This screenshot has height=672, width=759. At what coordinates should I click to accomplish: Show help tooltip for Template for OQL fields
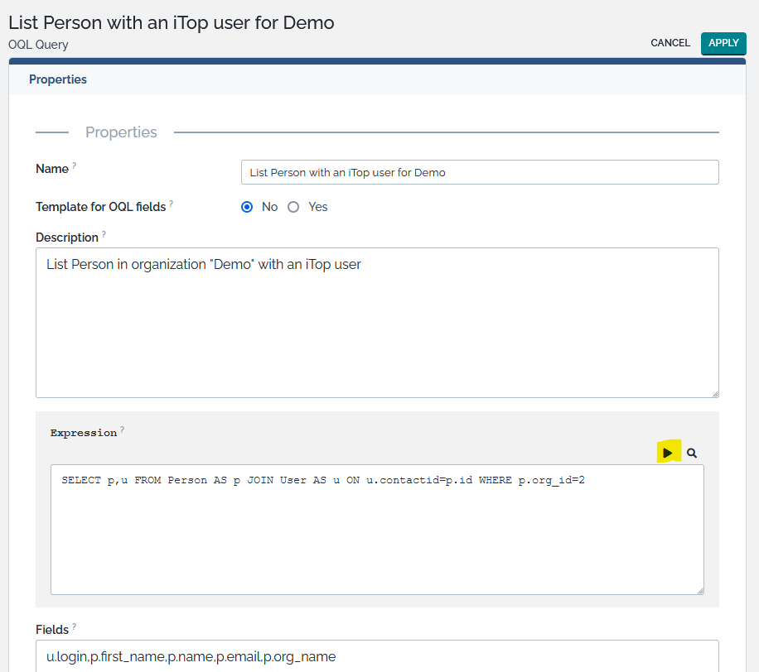(172, 204)
